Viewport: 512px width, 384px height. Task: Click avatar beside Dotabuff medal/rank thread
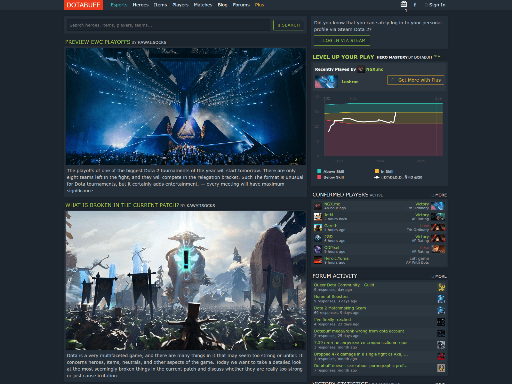coord(441,333)
